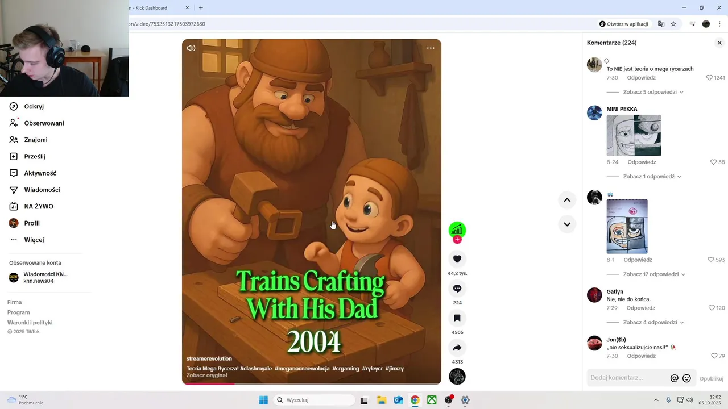Open the #crgaming hashtag
The height and width of the screenshot is (409, 728).
click(x=346, y=369)
